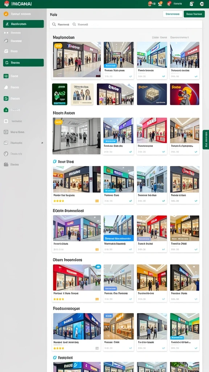This screenshot has height=372, width=209.
Task: Toggle the checkmark on the second featured card
Action: [x=130, y=76]
